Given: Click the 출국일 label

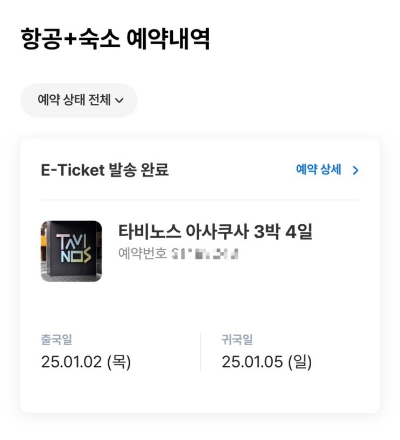Looking at the screenshot, I should pos(56,339).
